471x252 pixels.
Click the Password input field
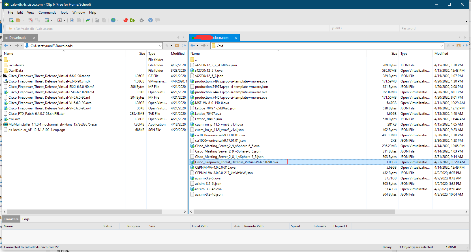click(x=434, y=28)
